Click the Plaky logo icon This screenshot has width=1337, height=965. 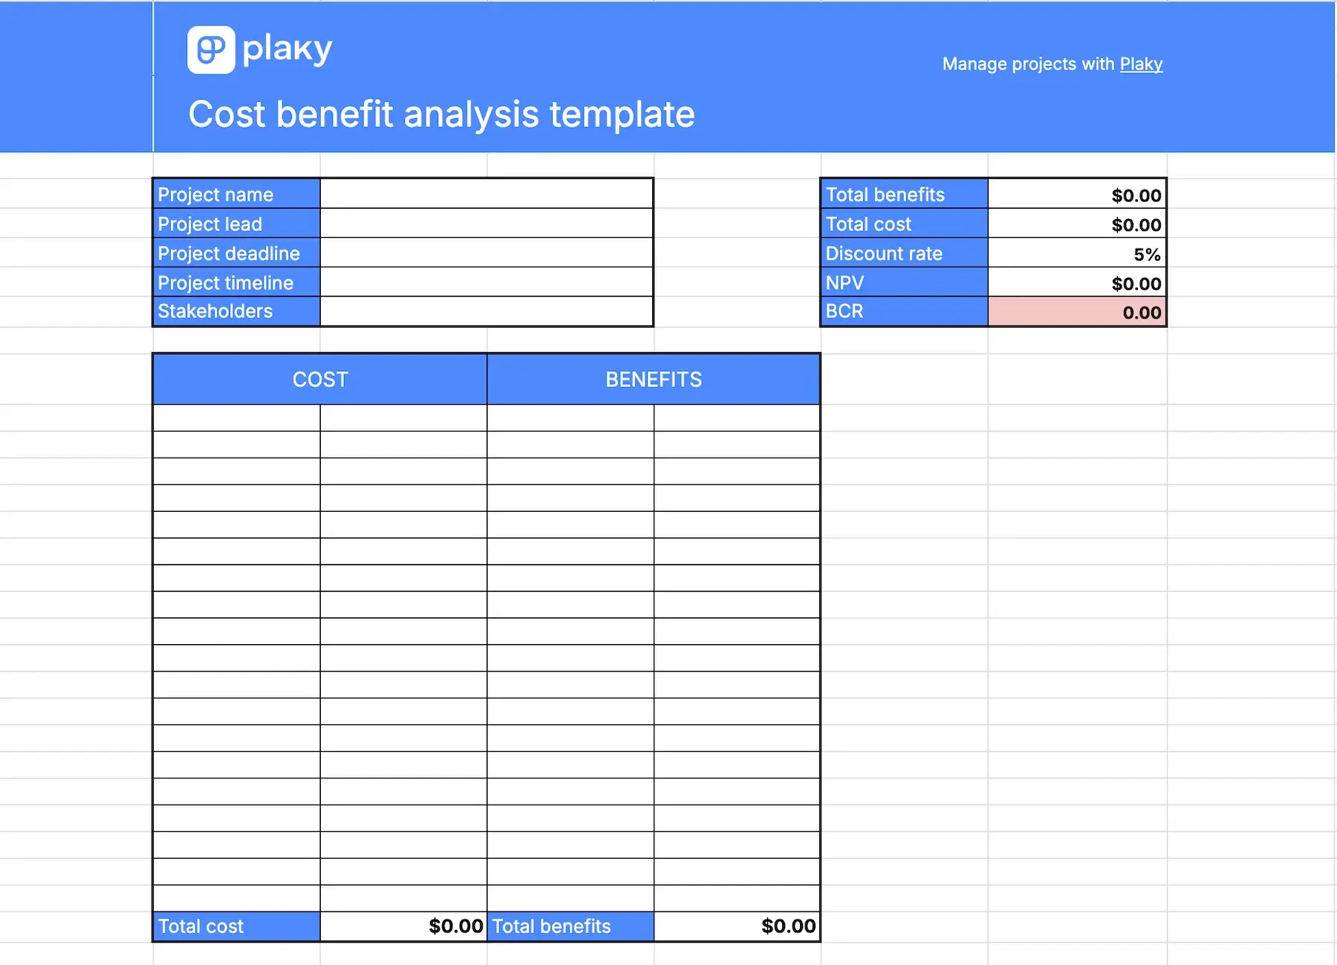click(211, 50)
